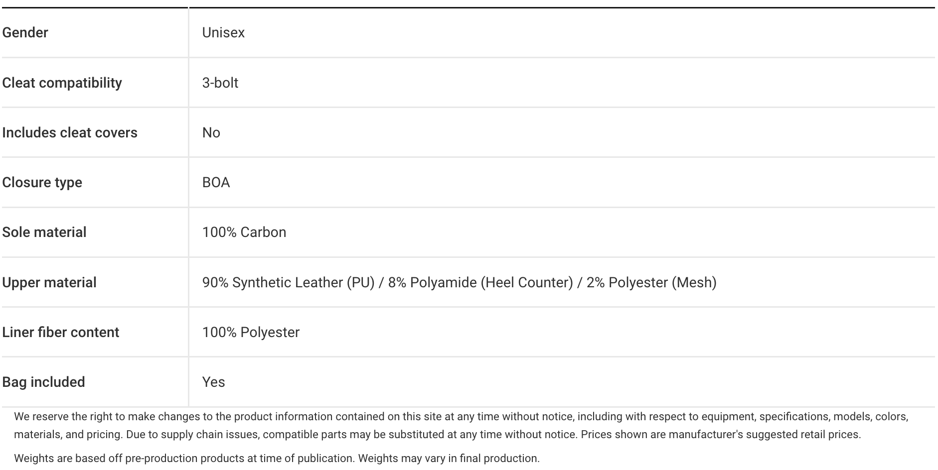Click the Closure type label

42,182
